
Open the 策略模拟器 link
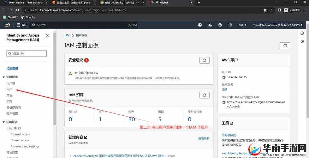point(229,135)
